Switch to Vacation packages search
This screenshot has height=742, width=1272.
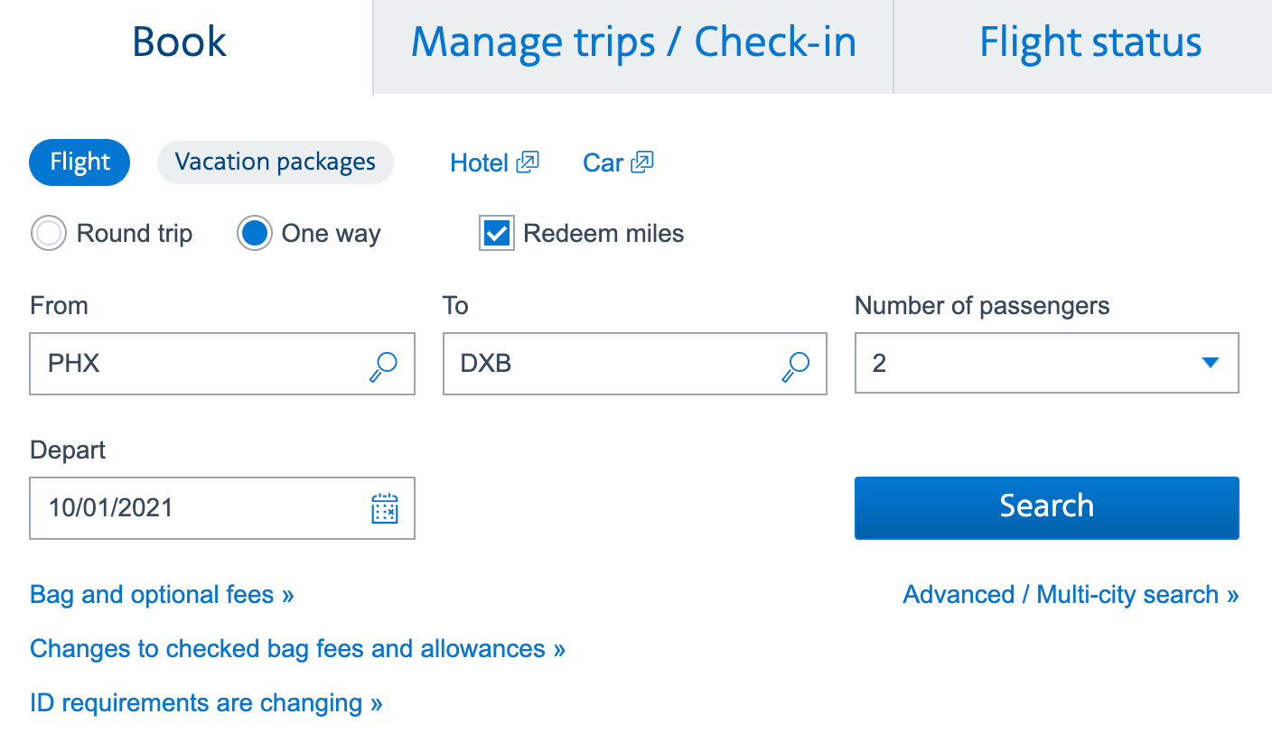(x=275, y=162)
